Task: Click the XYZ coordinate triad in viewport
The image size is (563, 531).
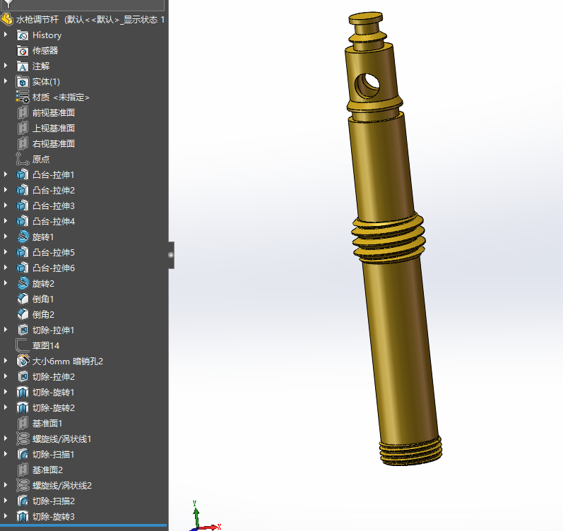Action: click(x=205, y=516)
